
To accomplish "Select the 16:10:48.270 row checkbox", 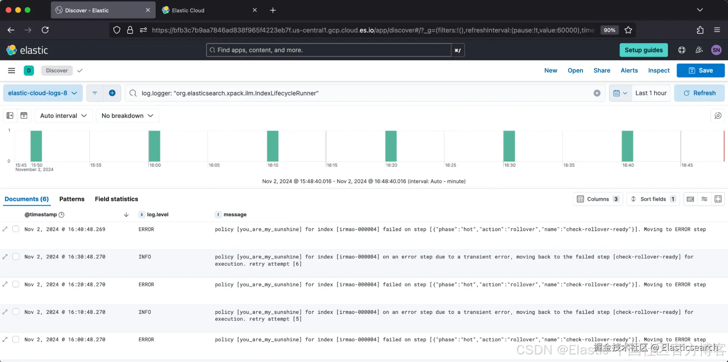I will 16,312.
